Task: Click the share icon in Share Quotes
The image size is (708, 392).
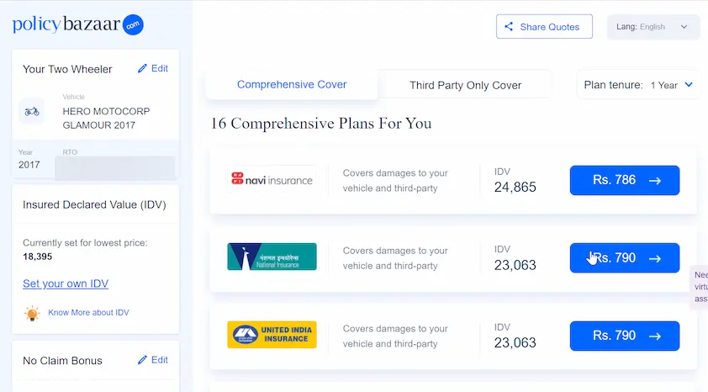Action: [509, 27]
